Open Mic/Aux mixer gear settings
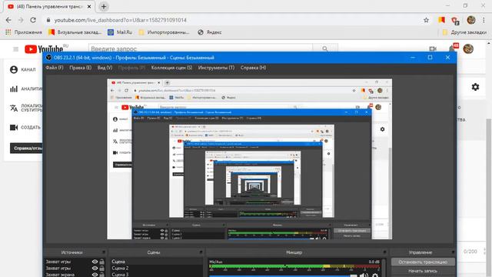 click(x=375, y=275)
